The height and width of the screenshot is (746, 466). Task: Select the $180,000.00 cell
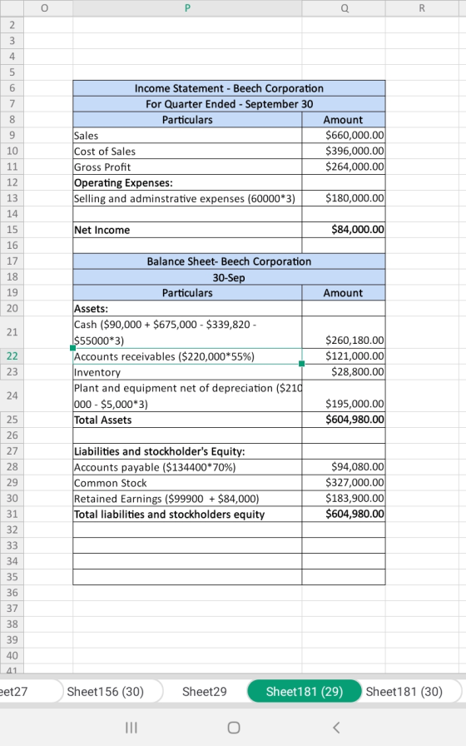click(344, 198)
